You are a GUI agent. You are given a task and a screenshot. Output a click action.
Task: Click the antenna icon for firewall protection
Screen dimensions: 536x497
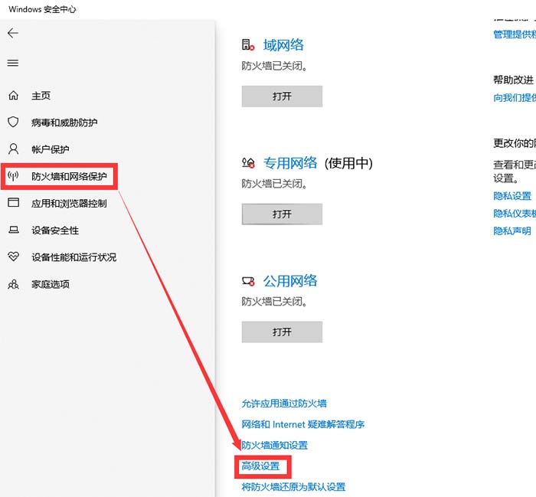point(13,176)
